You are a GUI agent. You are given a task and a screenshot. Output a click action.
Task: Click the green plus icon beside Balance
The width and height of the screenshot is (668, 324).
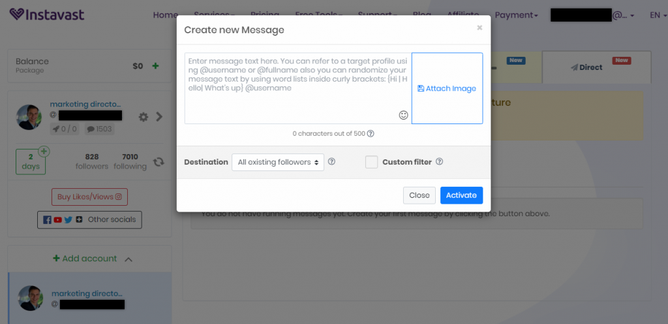(x=155, y=66)
